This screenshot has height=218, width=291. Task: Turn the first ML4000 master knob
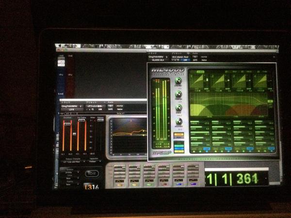pyautogui.click(x=178, y=81)
